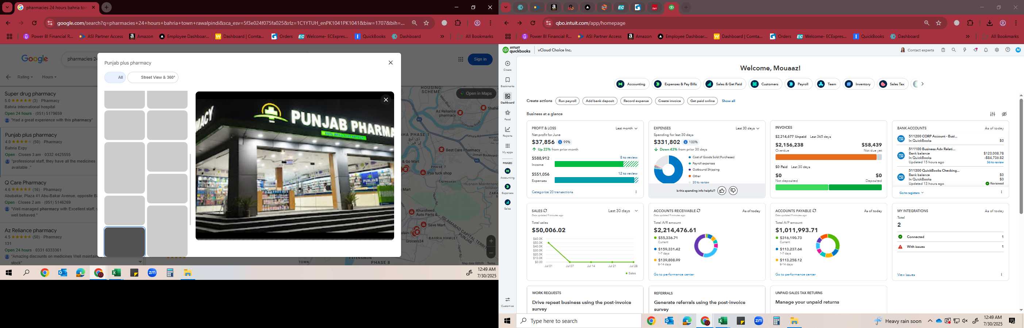Click the Create invoice button
The height and width of the screenshot is (328, 1024).
(x=669, y=101)
